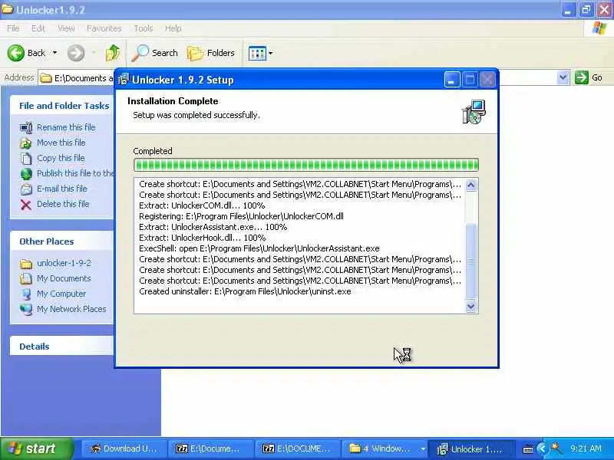This screenshot has height=460, width=614.
Task: Open unlocker-1-9-2 folder link
Action: coord(64,263)
